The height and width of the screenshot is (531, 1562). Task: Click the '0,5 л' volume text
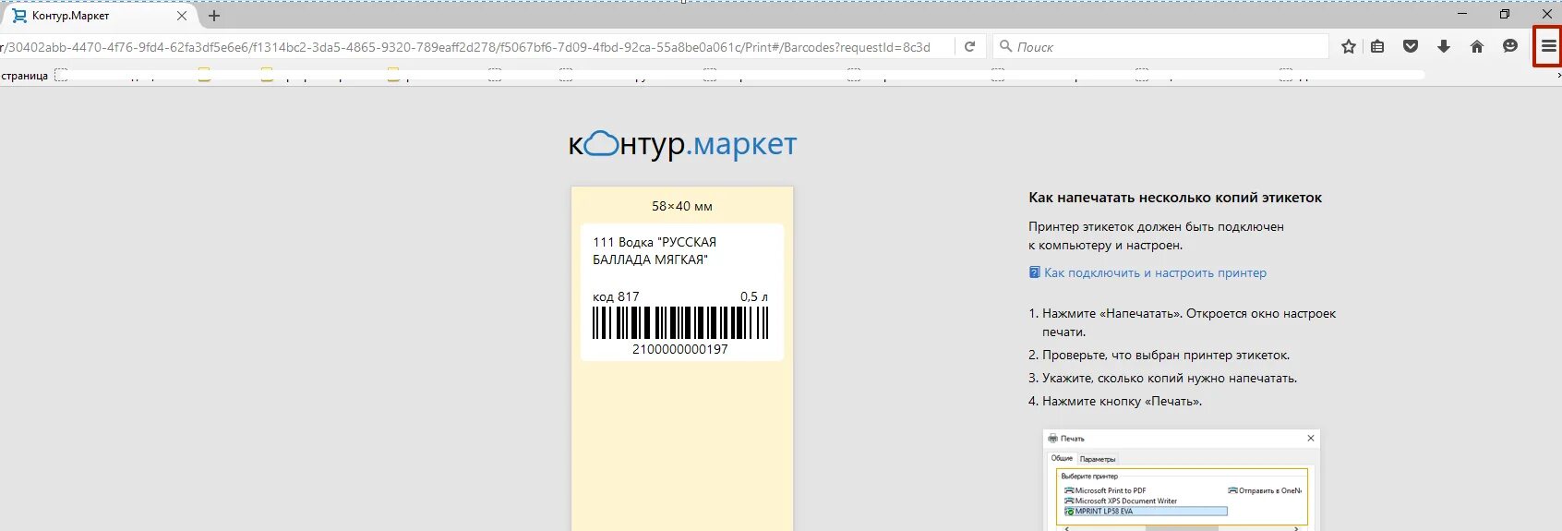coord(754,296)
